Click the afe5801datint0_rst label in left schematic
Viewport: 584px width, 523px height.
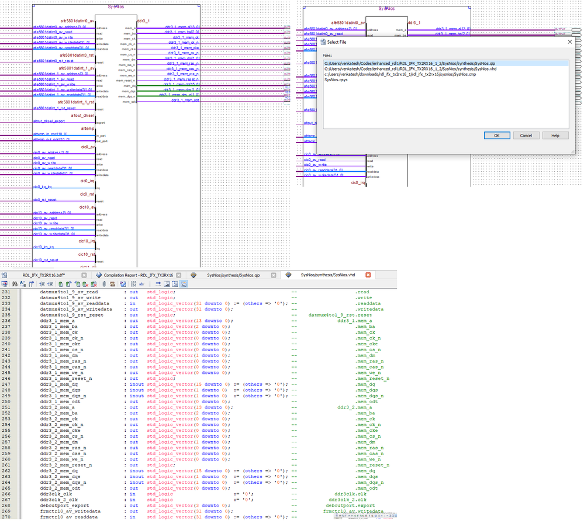click(77, 55)
